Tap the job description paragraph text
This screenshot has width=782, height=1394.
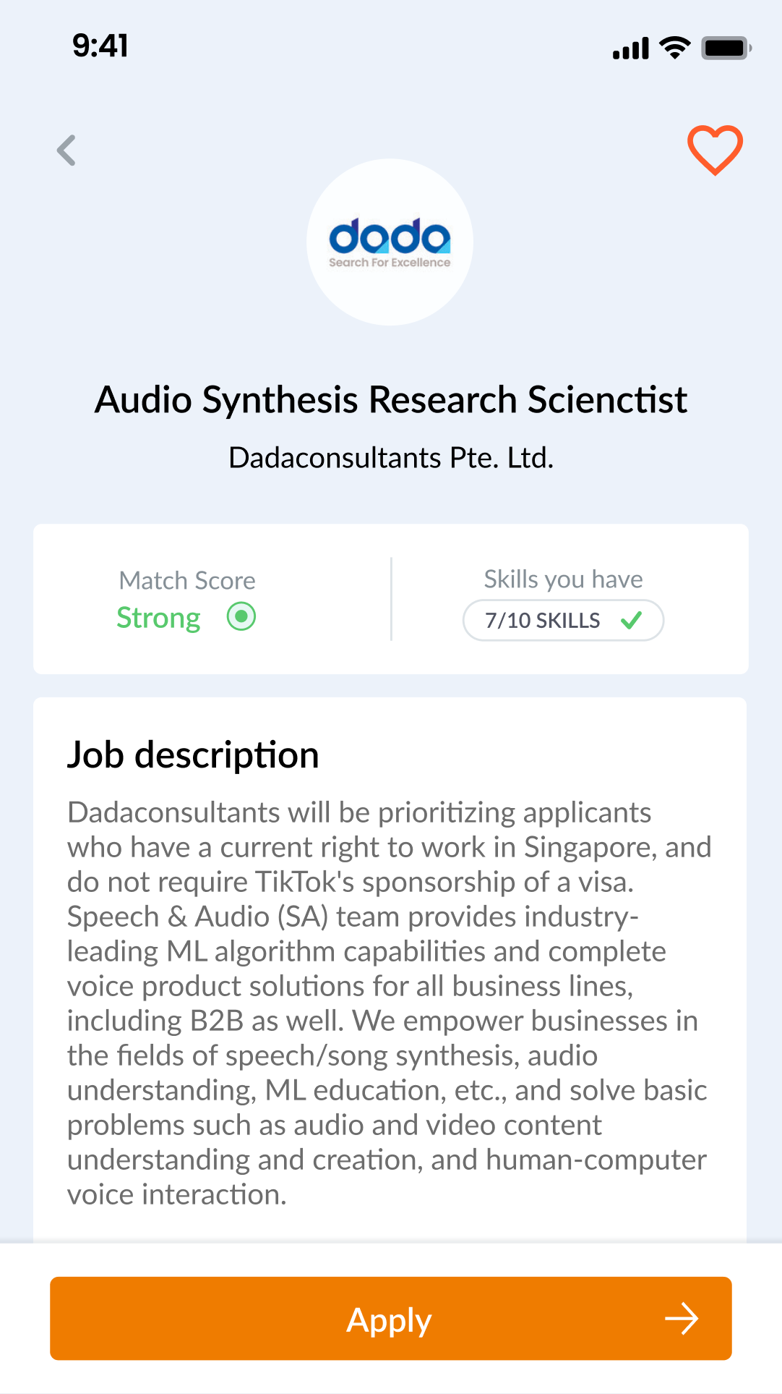tap(390, 1003)
